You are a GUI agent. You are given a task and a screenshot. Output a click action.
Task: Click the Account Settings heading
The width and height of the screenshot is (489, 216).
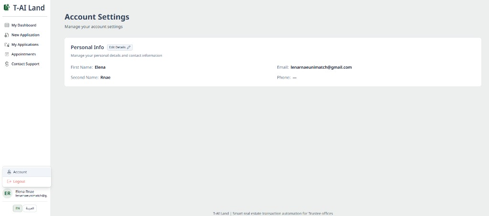tap(96, 17)
